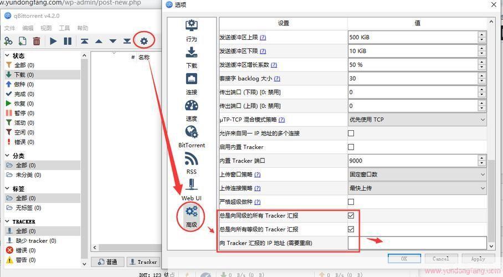
Task: Filter by 暂停 (0) status
Action: [x=43, y=113]
